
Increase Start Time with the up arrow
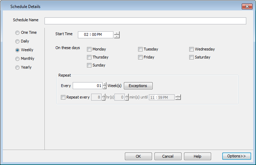click(117, 33)
